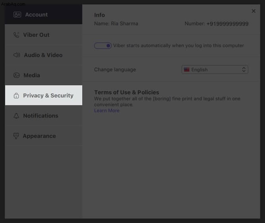Select the Media settings tab
This screenshot has height=223, width=265.
pos(44,75)
